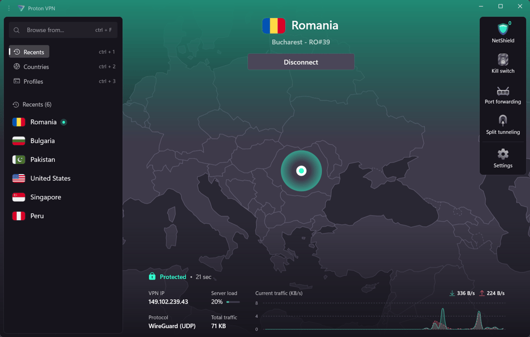This screenshot has width=530, height=337.
Task: Open the Kill switch icon
Action: 503,59
